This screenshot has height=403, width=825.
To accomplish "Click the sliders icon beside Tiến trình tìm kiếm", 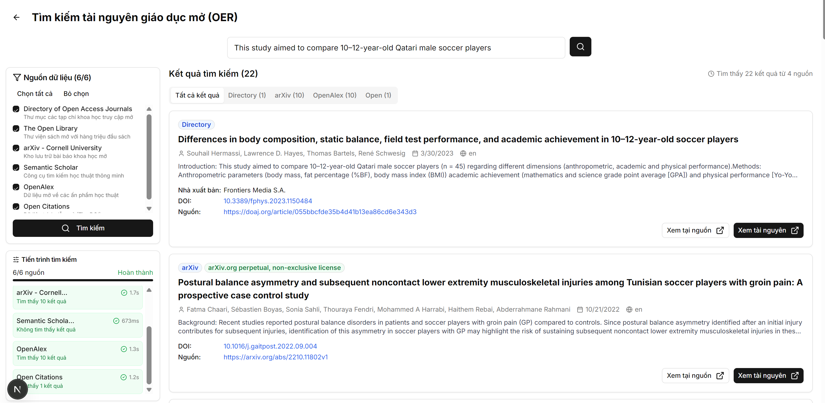I will coord(16,259).
